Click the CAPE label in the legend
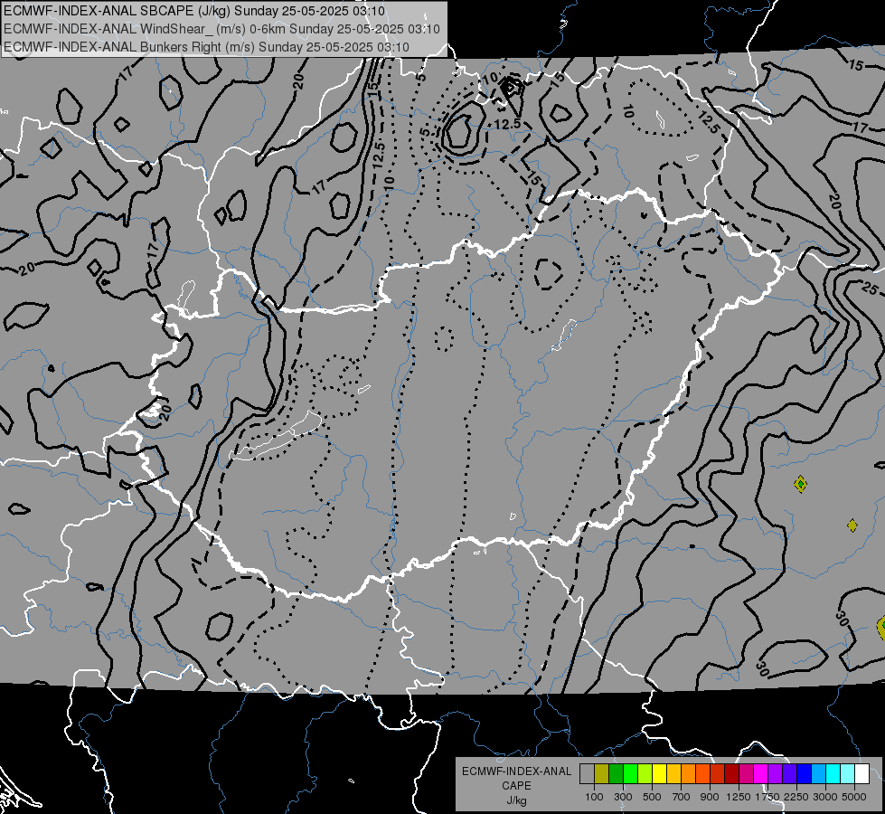 pyautogui.click(x=516, y=785)
